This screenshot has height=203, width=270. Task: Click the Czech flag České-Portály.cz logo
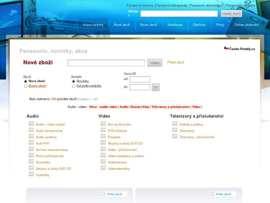point(240,48)
